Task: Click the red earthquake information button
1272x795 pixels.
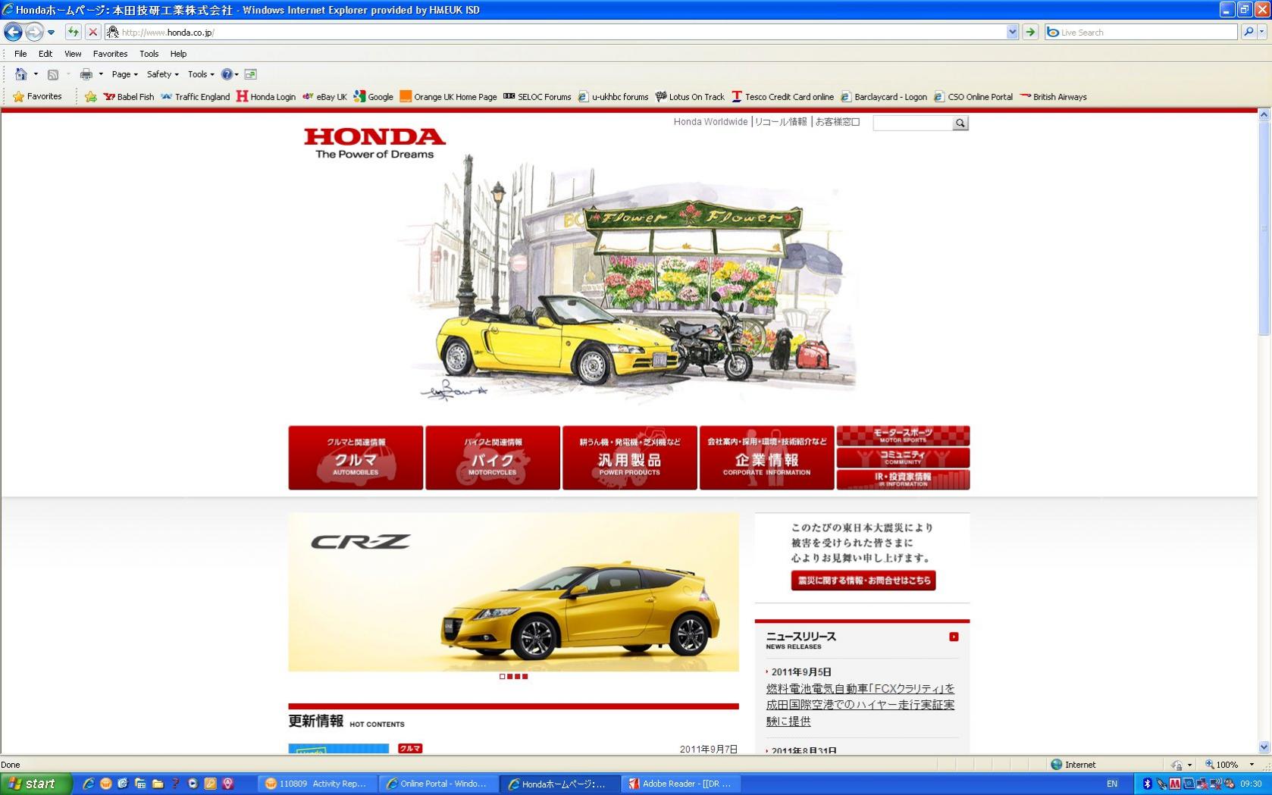Action: [863, 581]
